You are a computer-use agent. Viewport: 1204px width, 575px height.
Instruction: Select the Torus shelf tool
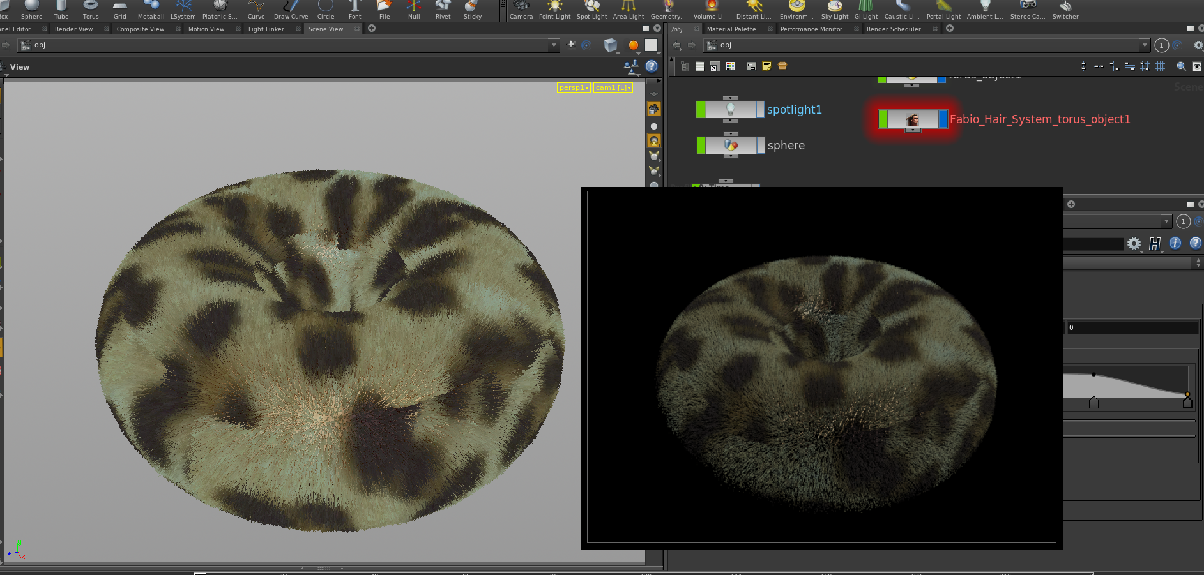(x=91, y=10)
